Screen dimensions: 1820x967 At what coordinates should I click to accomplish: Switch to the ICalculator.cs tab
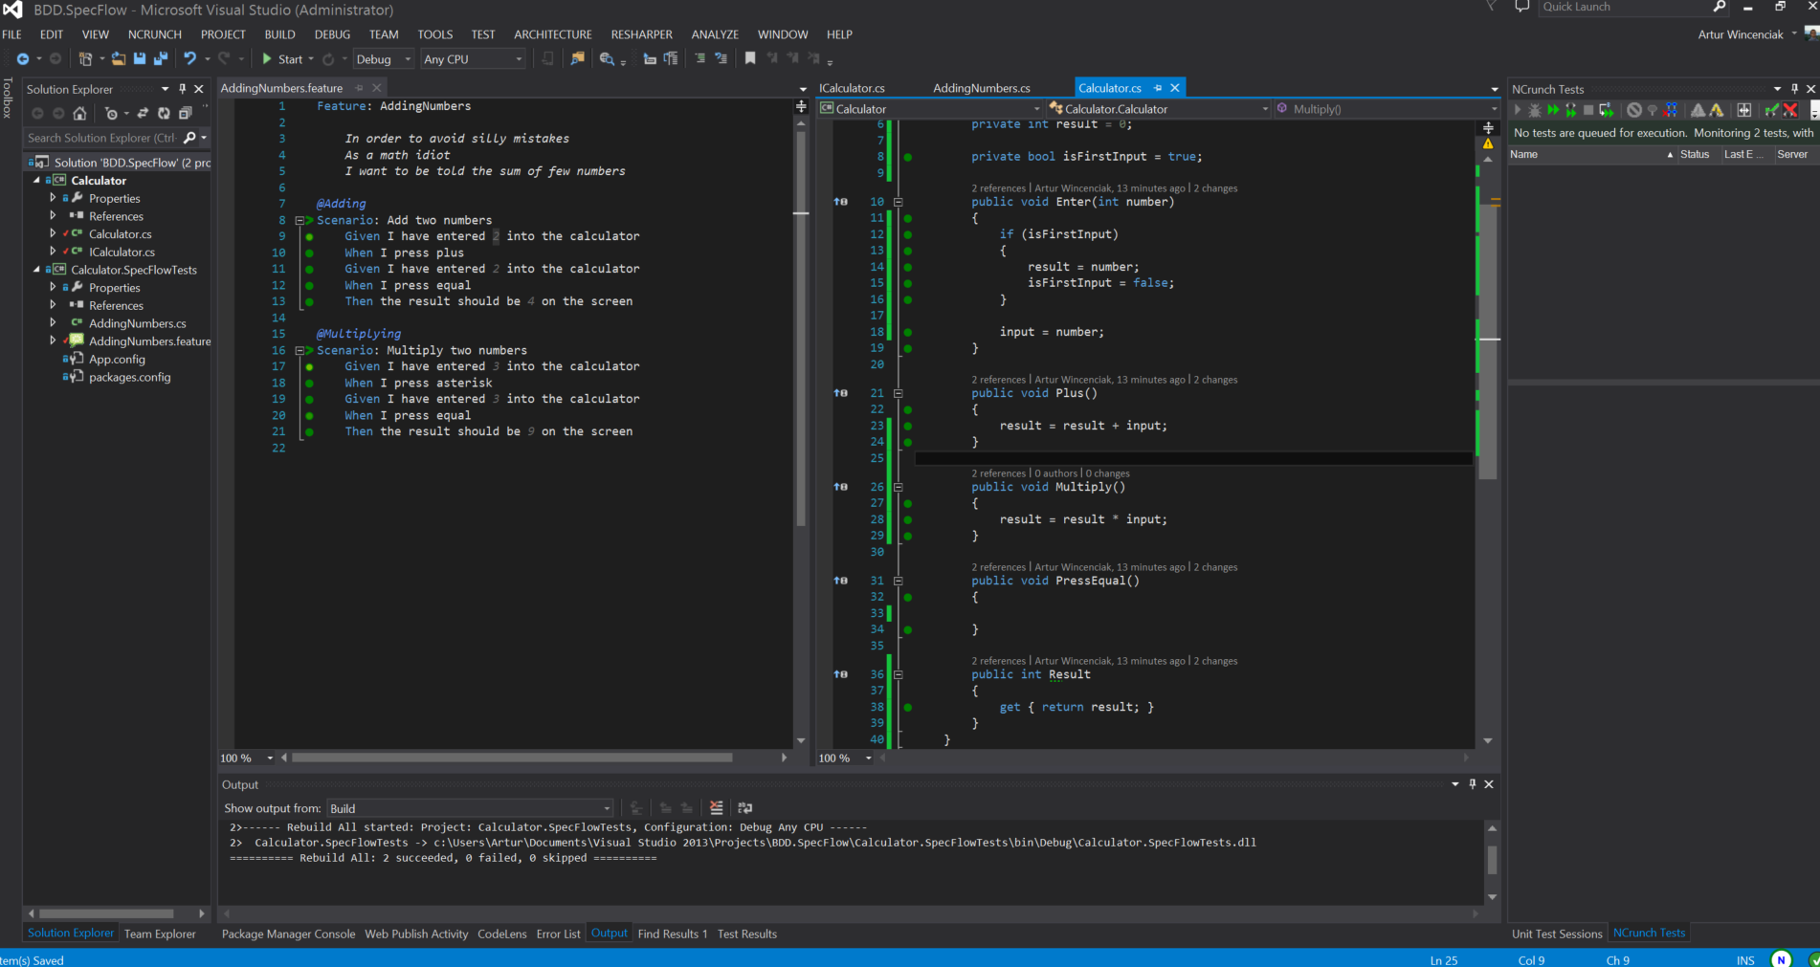(852, 88)
